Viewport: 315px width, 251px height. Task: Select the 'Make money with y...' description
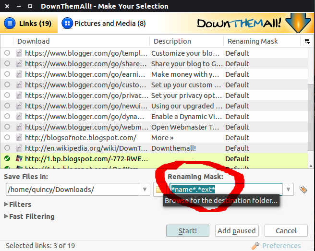(185, 74)
